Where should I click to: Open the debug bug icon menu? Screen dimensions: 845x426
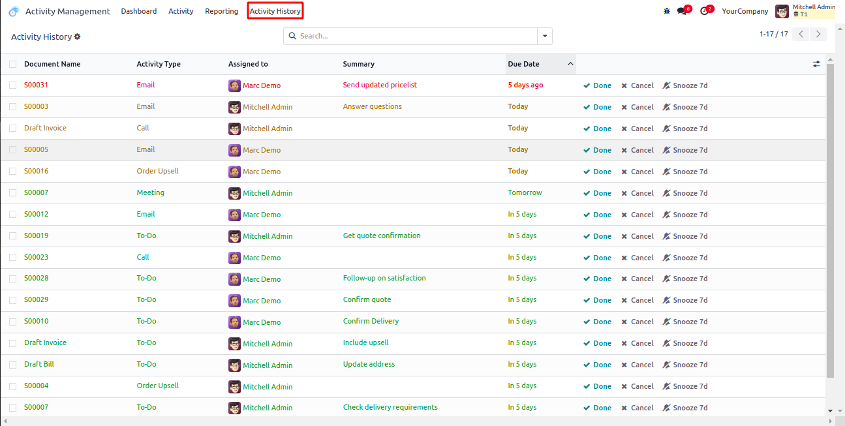pos(666,11)
